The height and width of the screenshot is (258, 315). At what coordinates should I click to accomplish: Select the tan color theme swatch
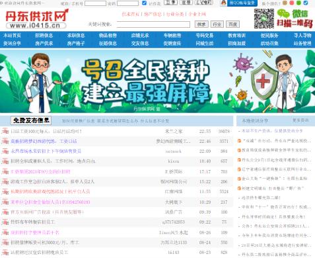[x=285, y=3]
